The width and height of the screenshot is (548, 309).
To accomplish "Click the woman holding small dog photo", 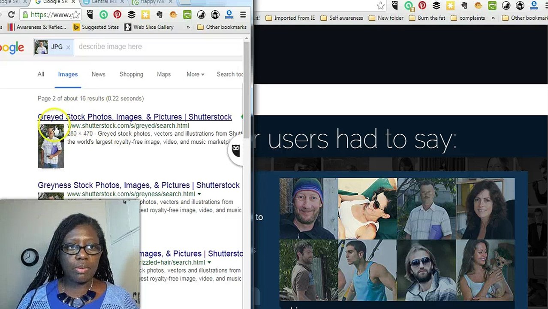I will pos(485,270).
